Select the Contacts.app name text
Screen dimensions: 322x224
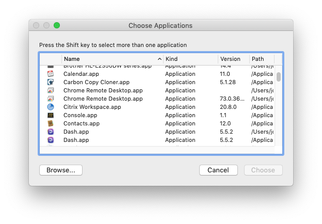pyautogui.click(x=80, y=123)
